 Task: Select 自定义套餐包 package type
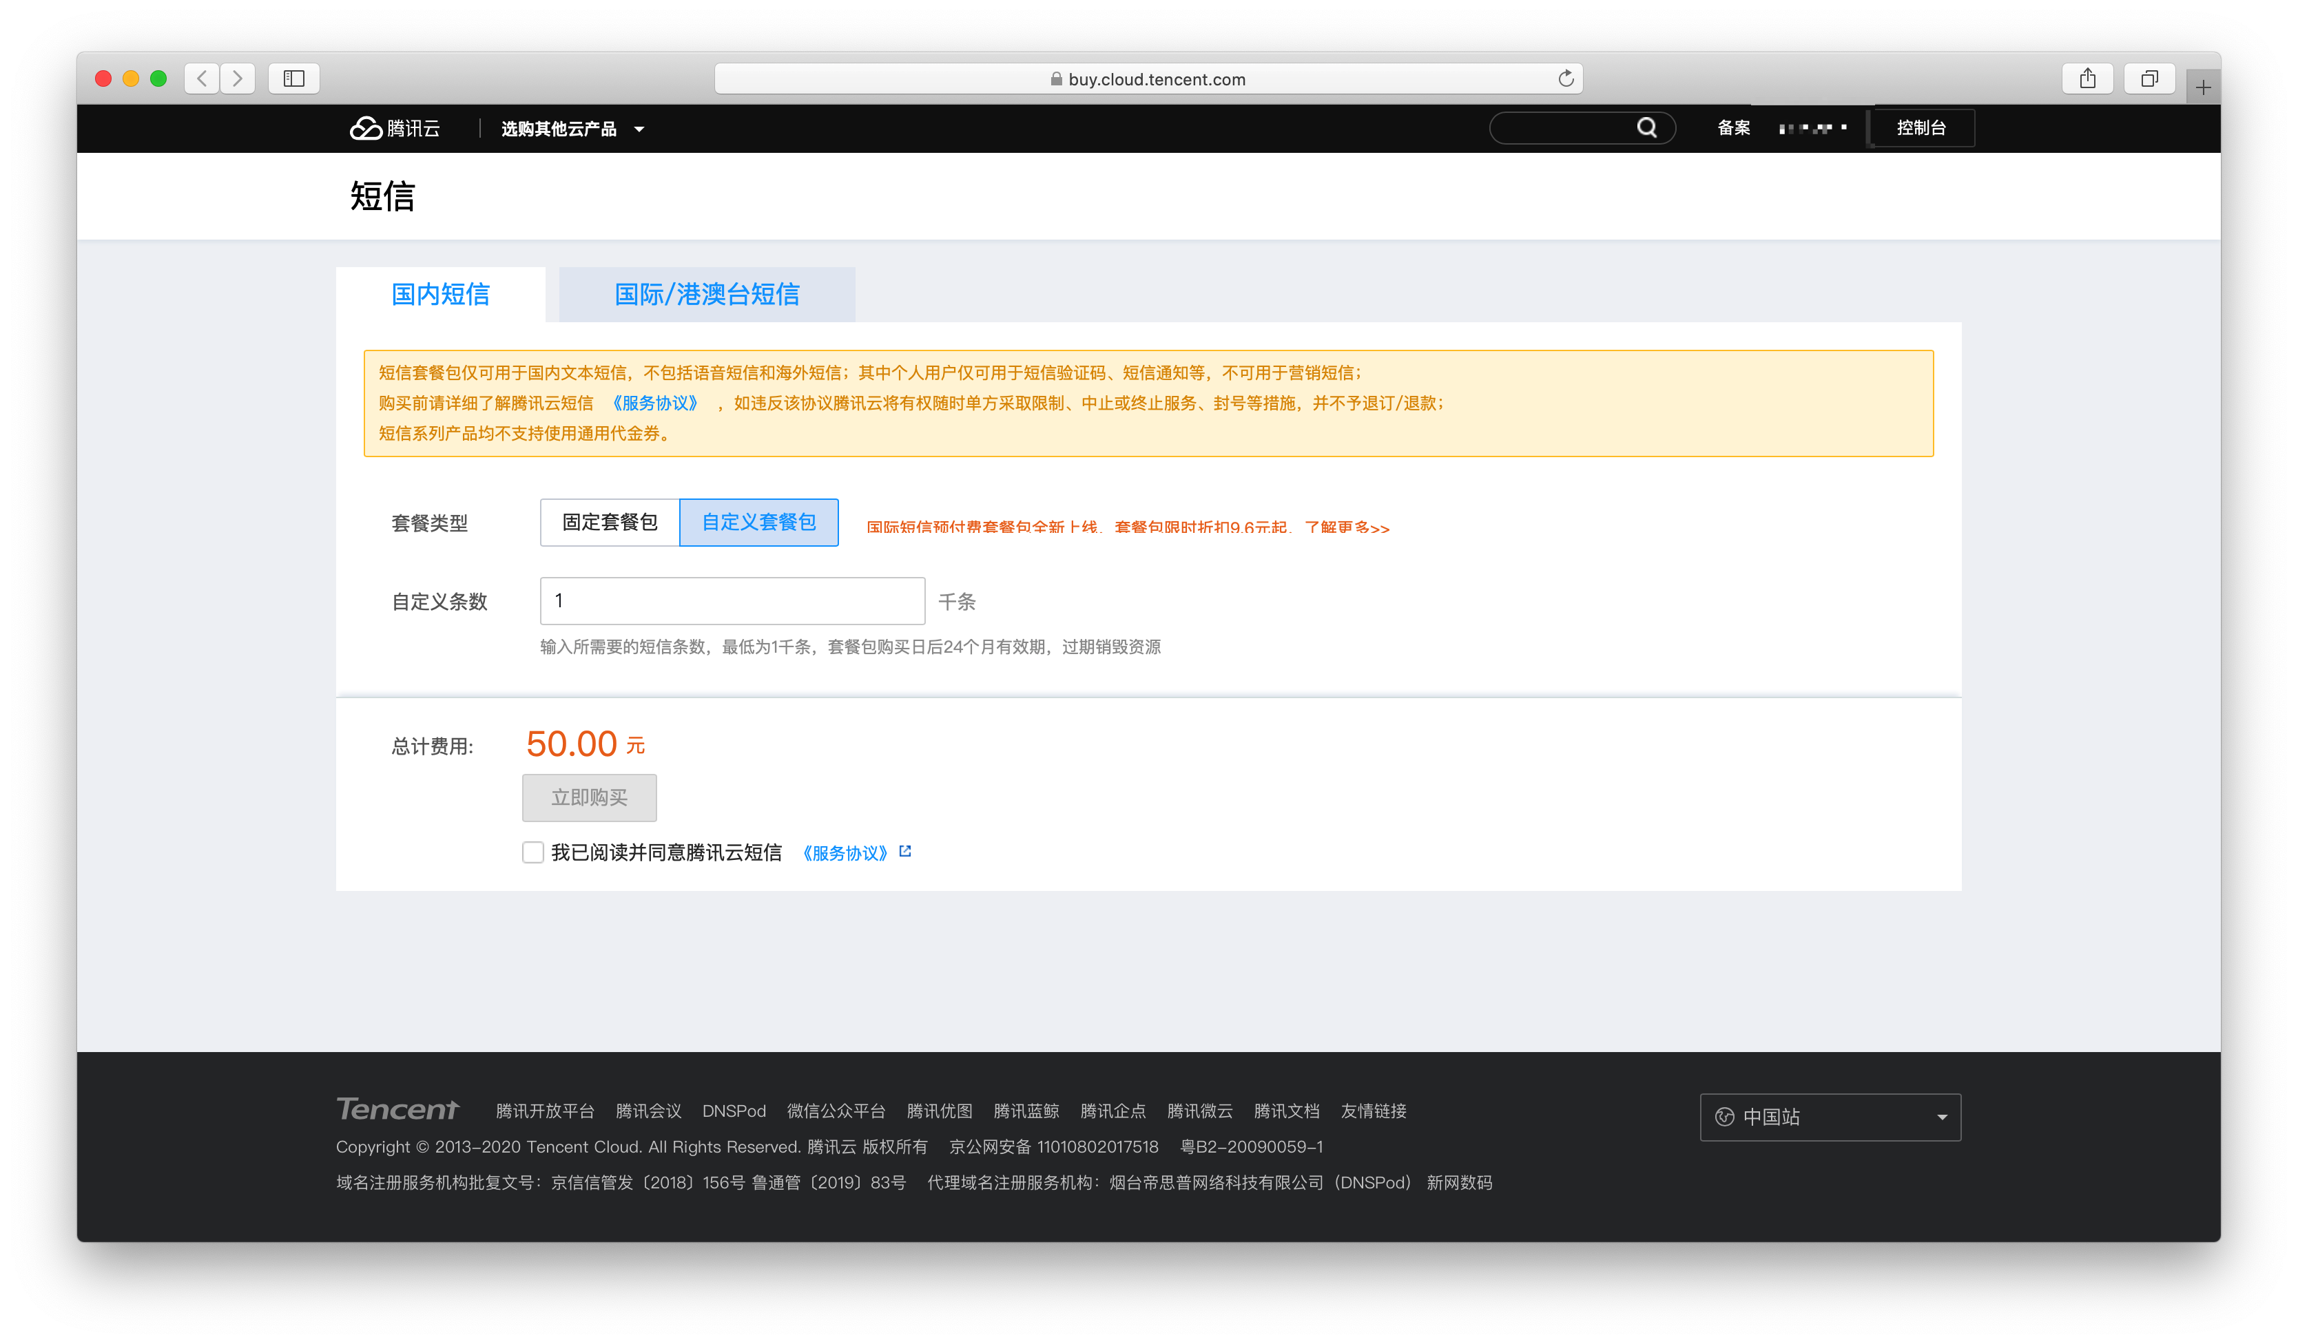(x=758, y=522)
